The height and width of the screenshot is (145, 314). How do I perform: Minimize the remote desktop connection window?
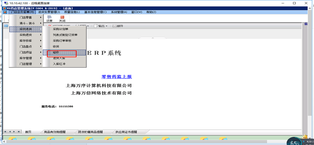283,3
